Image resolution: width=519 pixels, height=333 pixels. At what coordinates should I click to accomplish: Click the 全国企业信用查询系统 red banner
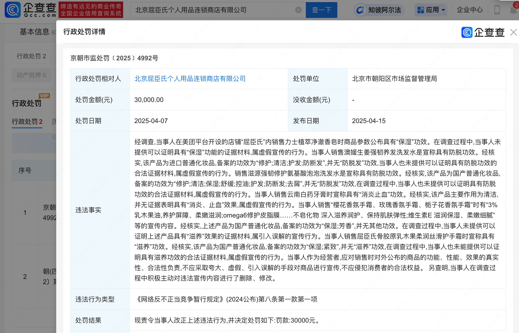(91, 10)
